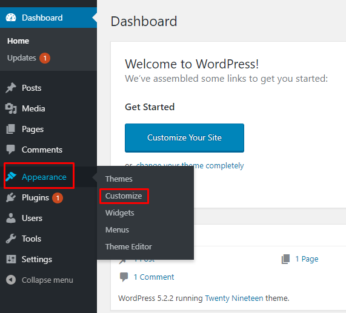The width and height of the screenshot is (346, 313).
Task: Click the Posts pushpin icon
Action: (x=11, y=88)
